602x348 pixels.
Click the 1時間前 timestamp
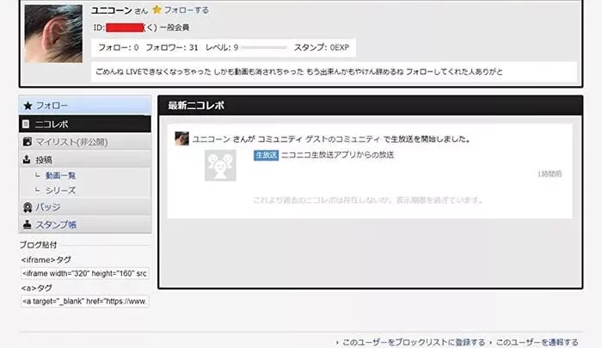click(x=550, y=174)
